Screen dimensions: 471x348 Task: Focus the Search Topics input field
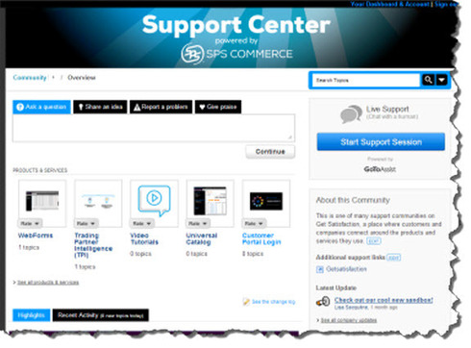(366, 80)
